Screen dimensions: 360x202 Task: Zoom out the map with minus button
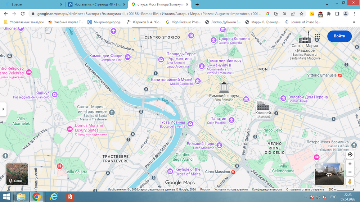click(x=350, y=172)
